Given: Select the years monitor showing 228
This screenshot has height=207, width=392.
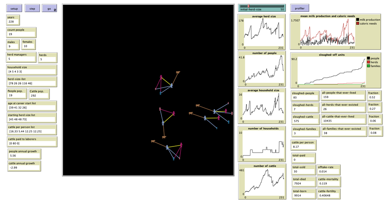Looking at the screenshot, I should point(13,20).
